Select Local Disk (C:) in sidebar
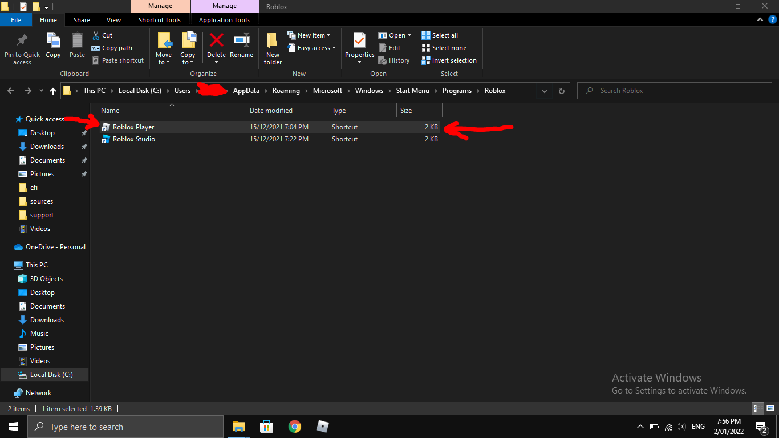The height and width of the screenshot is (438, 779). (x=51, y=375)
